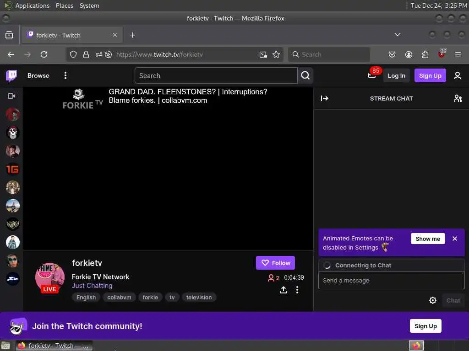
Task: Select the forkietv - Twitch tab
Action: [72, 35]
